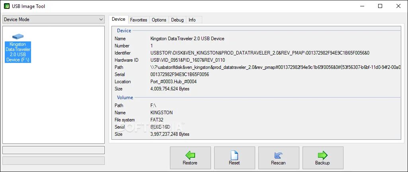The height and width of the screenshot is (172, 408).
Task: Click the 'Device' group header
Action: click(124, 31)
